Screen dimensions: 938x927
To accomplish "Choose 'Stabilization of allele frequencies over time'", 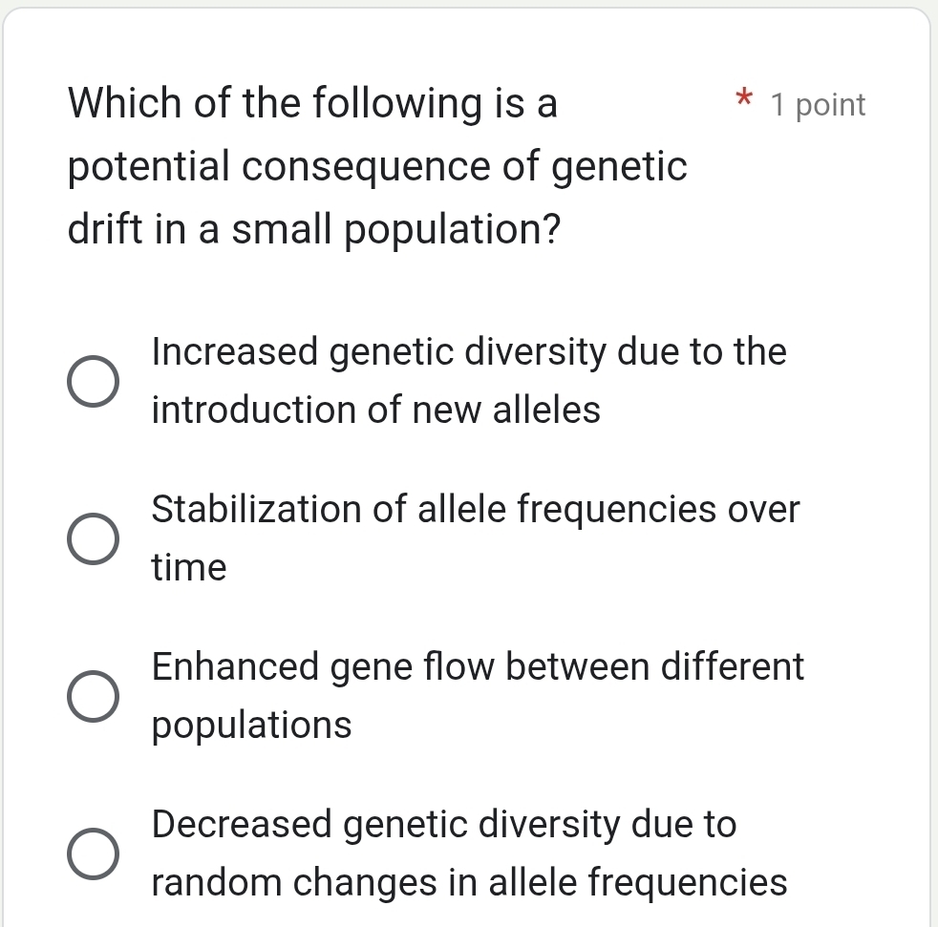I will (93, 537).
